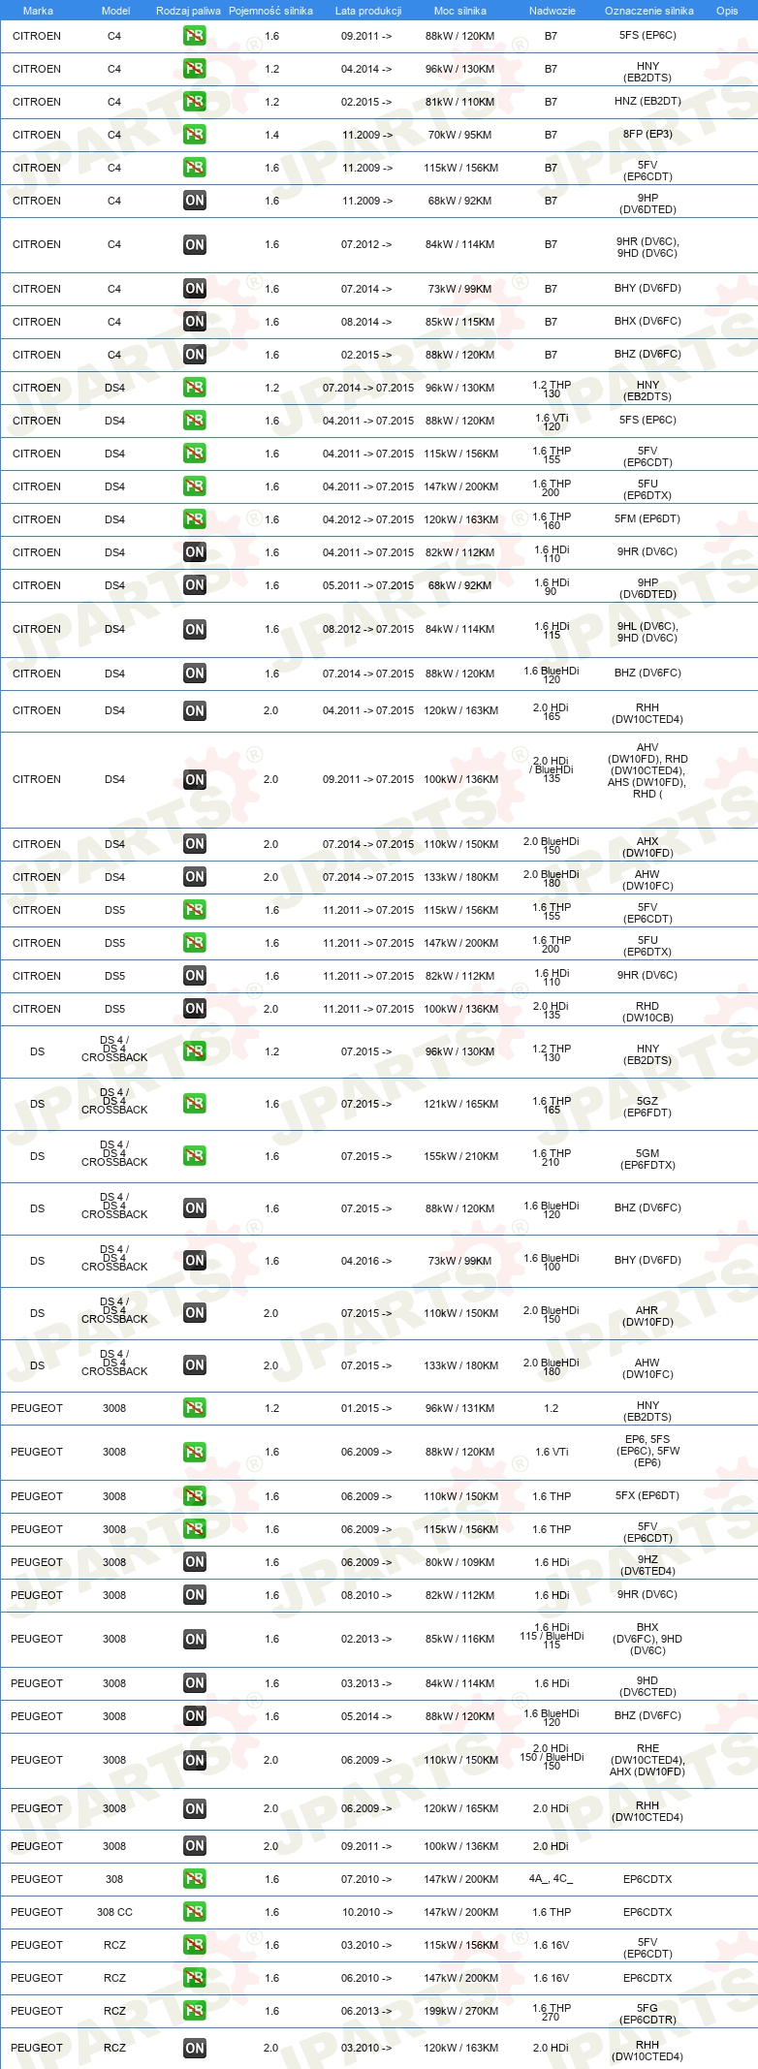Click the 4A_, 4C_ body cell
This screenshot has width=758, height=2069.
coord(551,1879)
